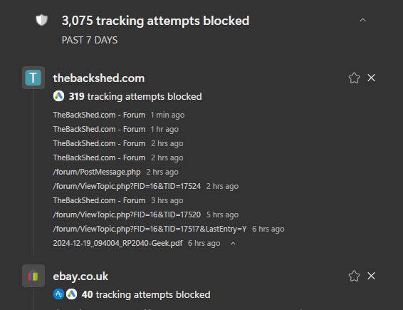Open ViewTopic link with TID=17524
This screenshot has width=403, height=310.
coord(127,186)
